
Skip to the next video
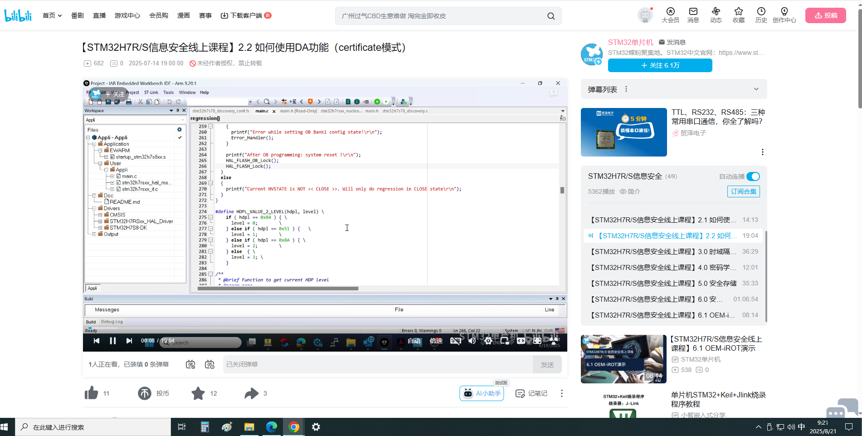[129, 341]
